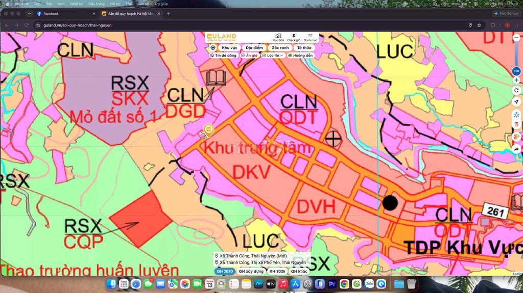Select the KH 2026 planning layer

(x=277, y=272)
